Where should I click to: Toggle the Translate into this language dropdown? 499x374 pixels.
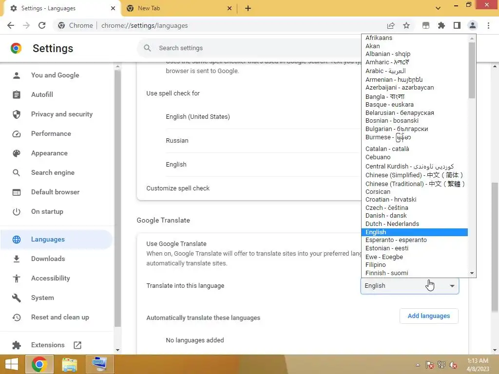(409, 285)
